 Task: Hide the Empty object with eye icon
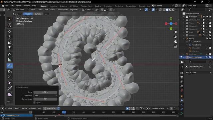pos(207,39)
